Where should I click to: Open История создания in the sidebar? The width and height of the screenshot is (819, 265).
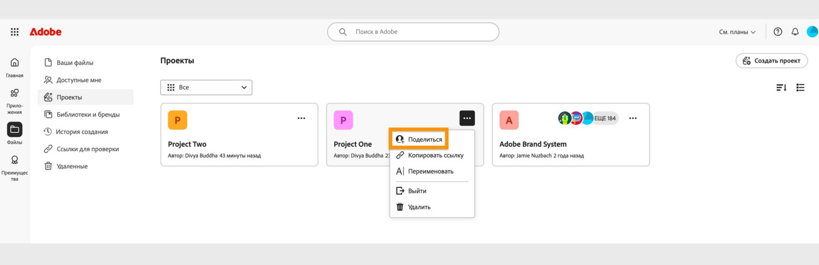[85, 132]
